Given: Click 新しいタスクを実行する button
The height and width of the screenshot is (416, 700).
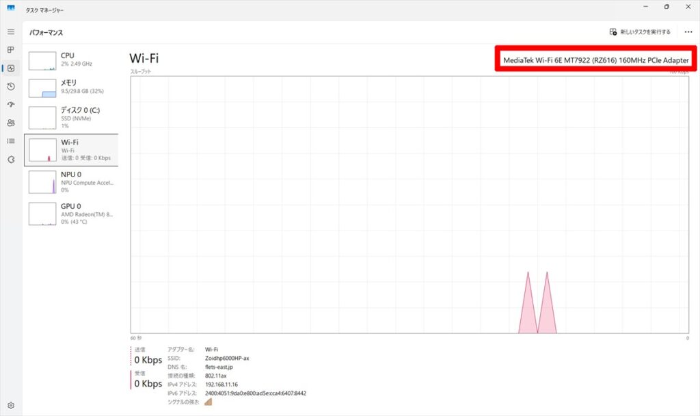Looking at the screenshot, I should (x=640, y=31).
